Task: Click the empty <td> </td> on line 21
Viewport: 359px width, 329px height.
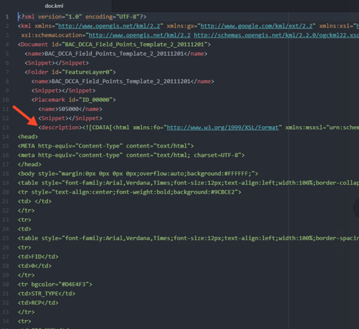Action: click(x=35, y=201)
